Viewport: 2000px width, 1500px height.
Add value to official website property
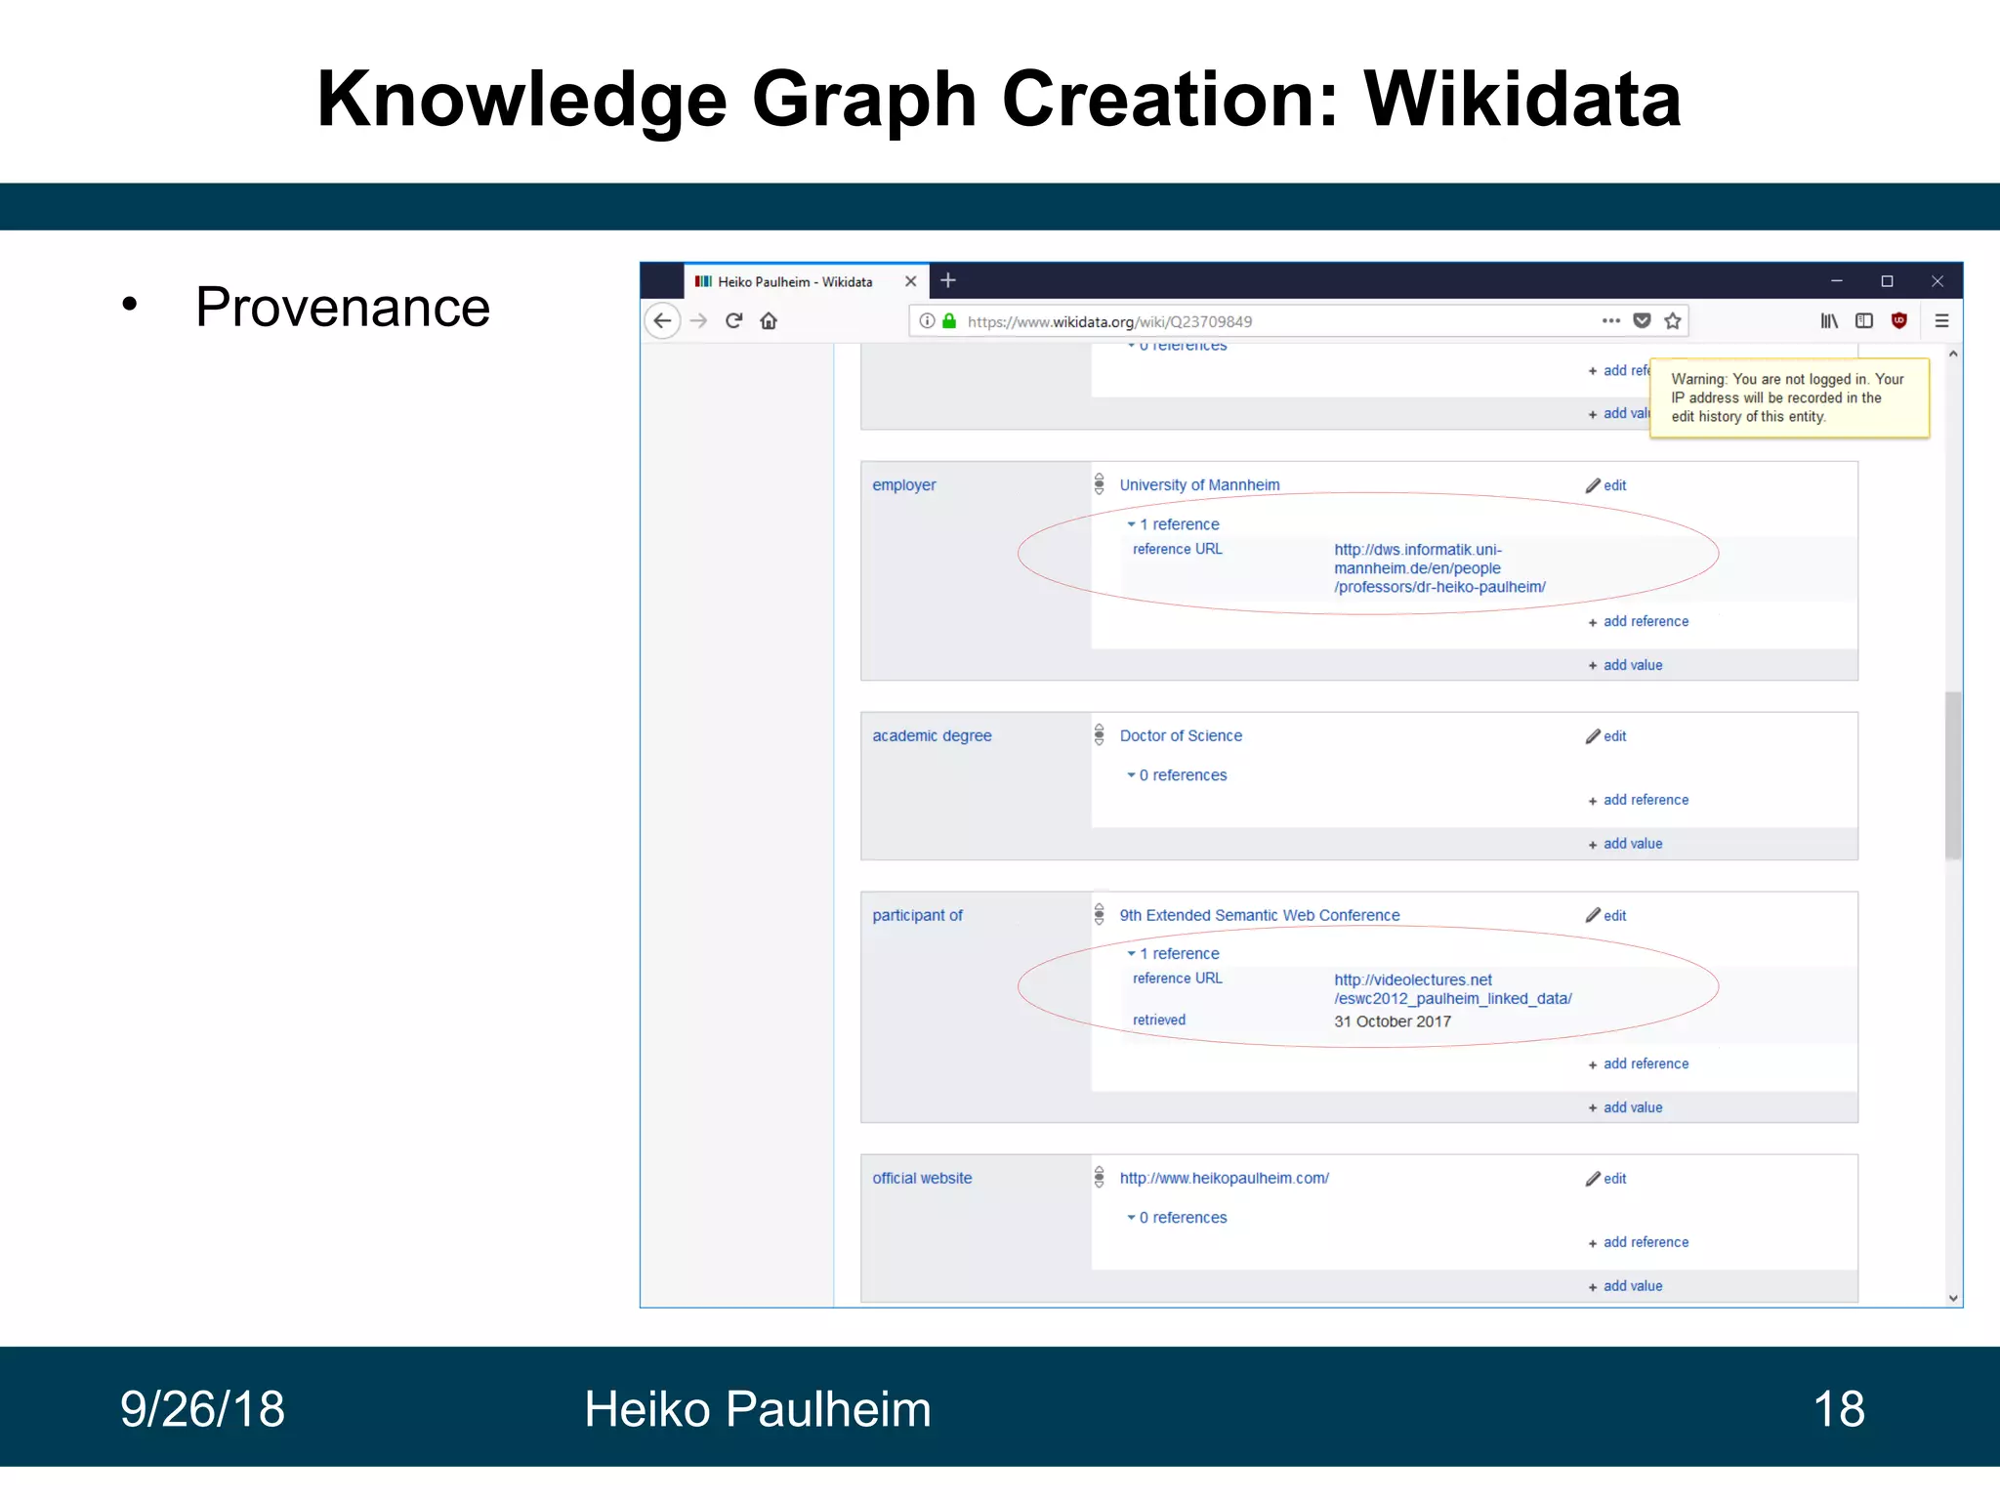click(1625, 1287)
